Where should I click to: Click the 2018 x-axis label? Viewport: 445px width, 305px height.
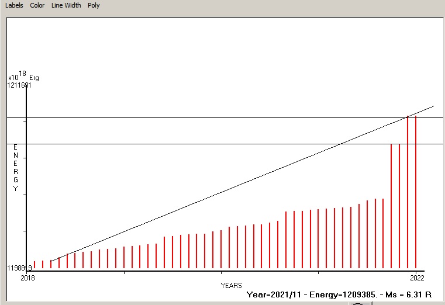pyautogui.click(x=27, y=277)
